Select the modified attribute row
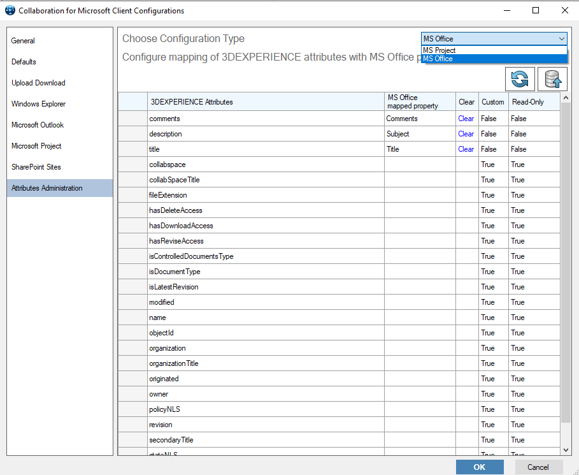Image resolution: width=579 pixels, height=475 pixels. pos(266,302)
